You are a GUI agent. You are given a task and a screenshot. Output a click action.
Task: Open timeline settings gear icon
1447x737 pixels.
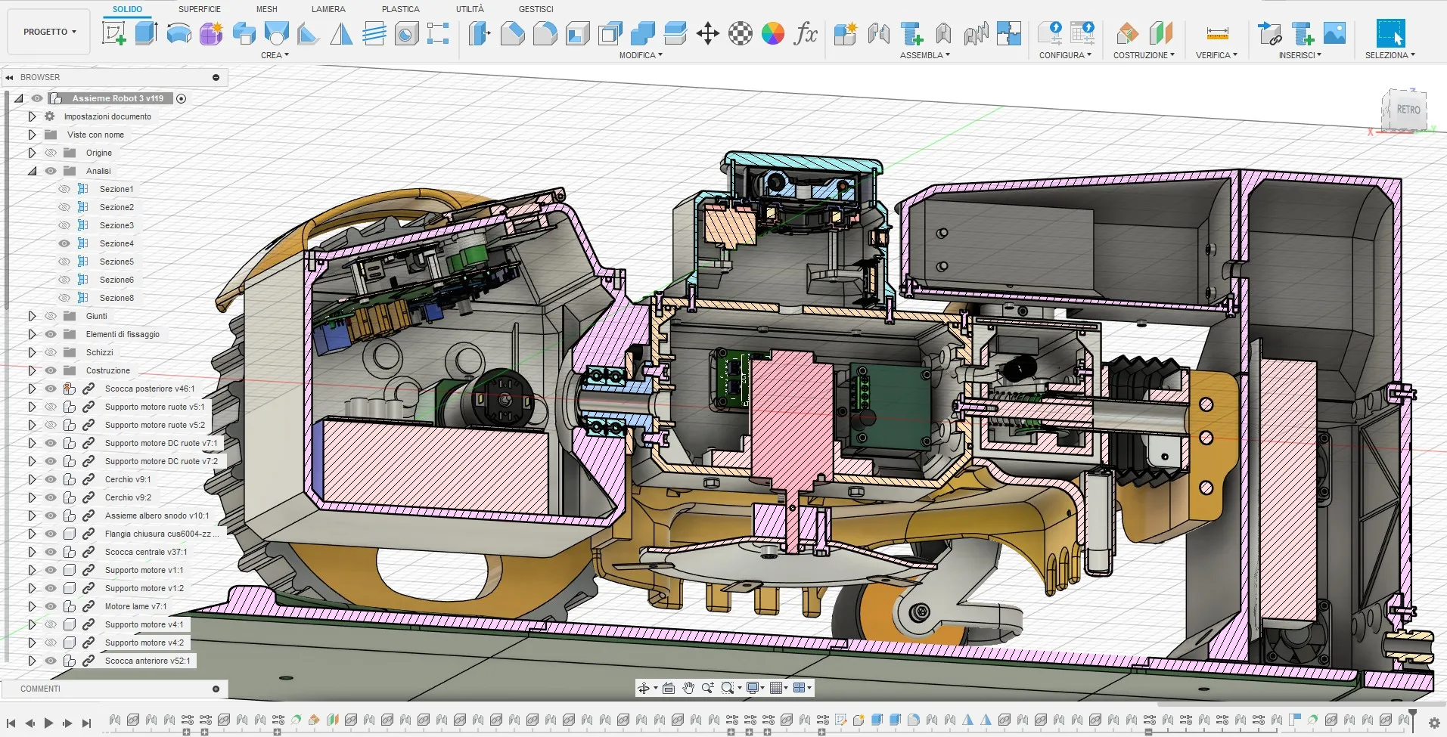[x=1434, y=723]
